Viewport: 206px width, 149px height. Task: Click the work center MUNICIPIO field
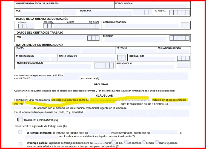click(x=135, y=39)
